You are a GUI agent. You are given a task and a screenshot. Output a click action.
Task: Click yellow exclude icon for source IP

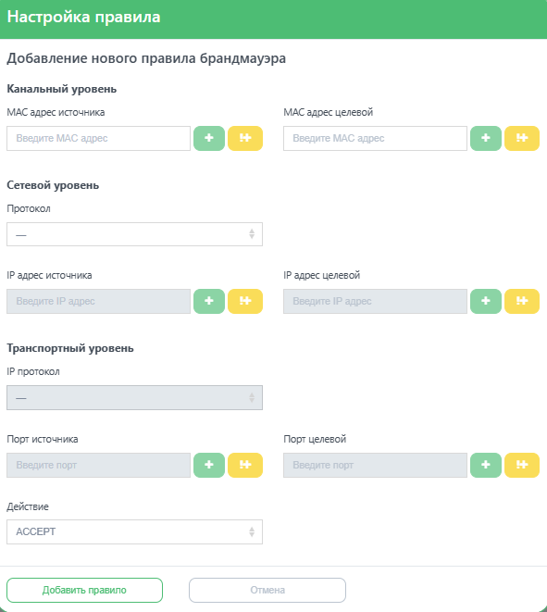(x=245, y=301)
